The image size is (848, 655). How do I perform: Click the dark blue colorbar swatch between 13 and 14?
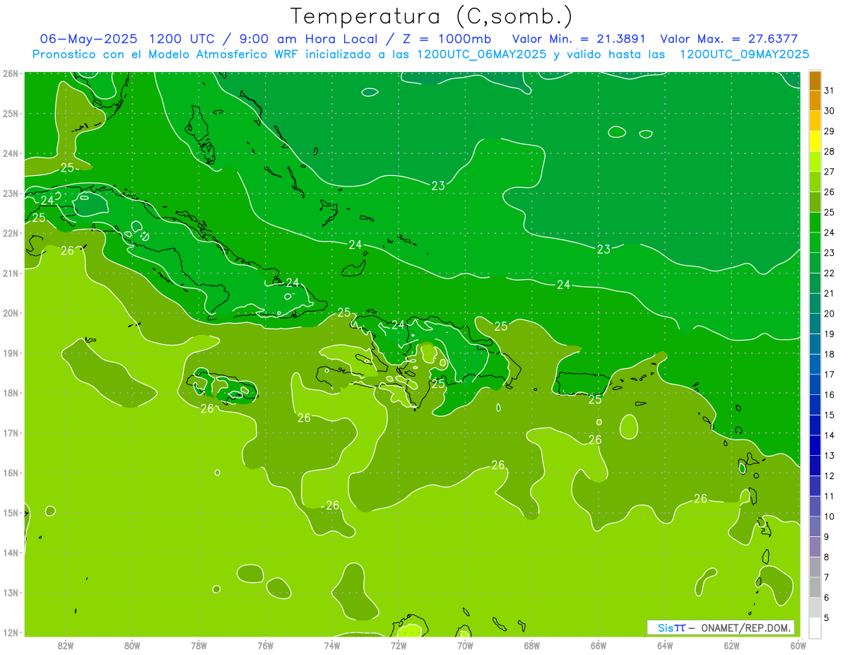pyautogui.click(x=815, y=445)
